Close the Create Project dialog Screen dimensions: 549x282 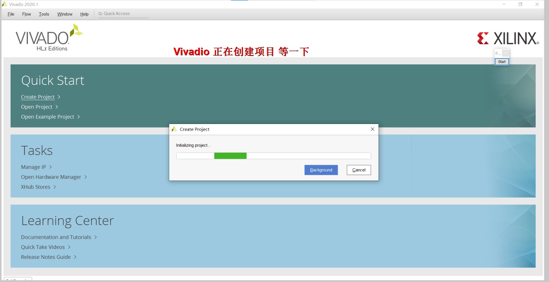[x=372, y=129]
